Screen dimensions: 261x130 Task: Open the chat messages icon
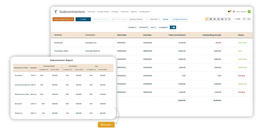tap(229, 12)
